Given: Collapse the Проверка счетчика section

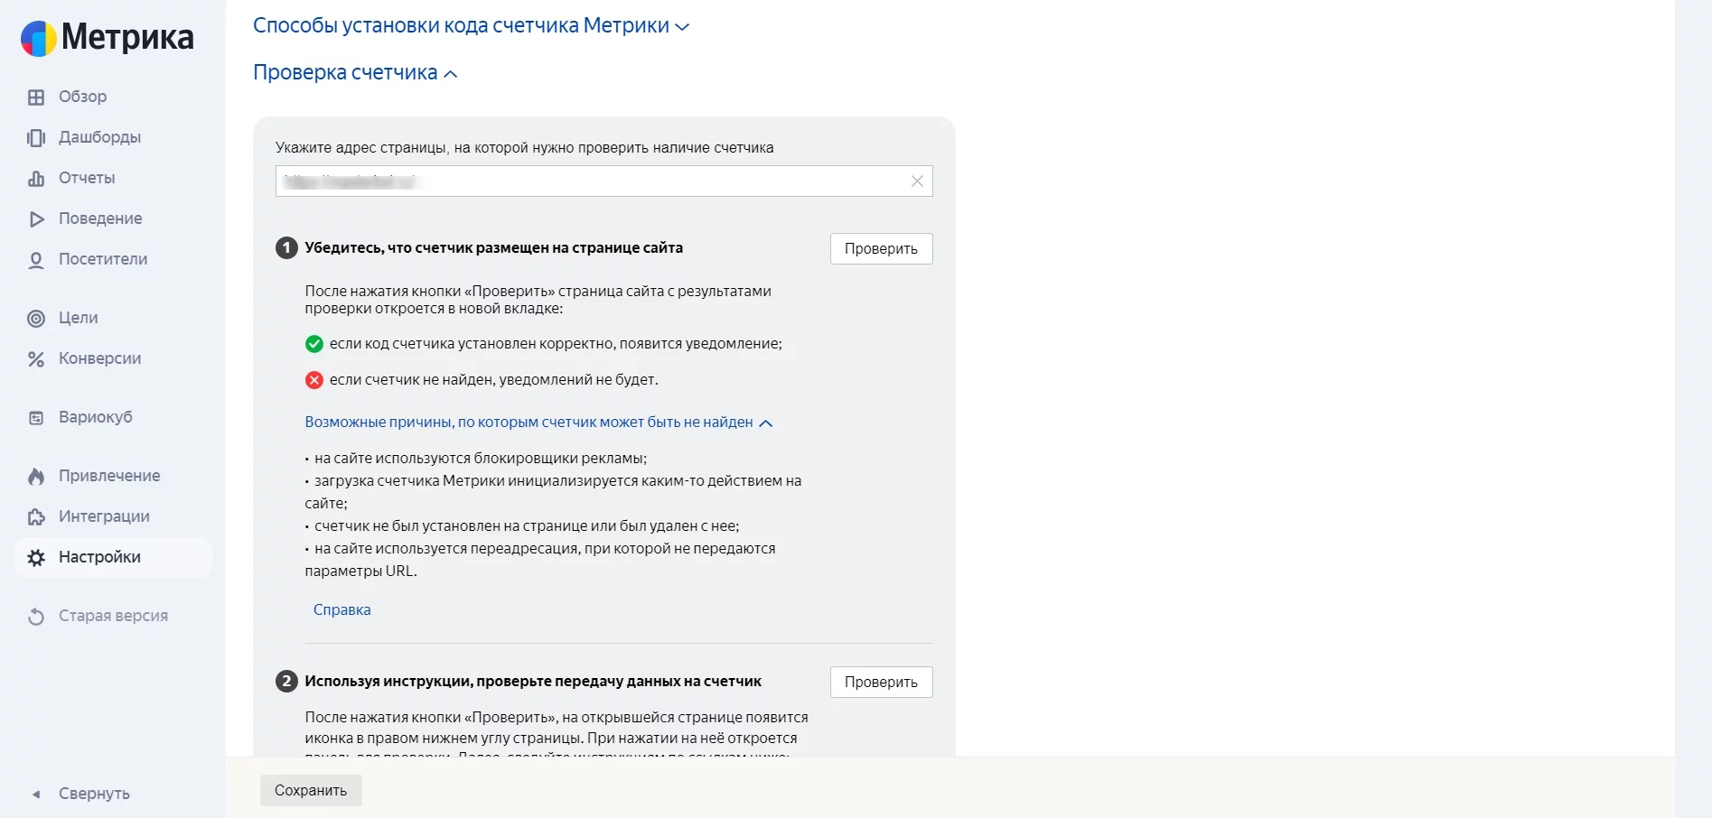Looking at the screenshot, I should point(355,73).
